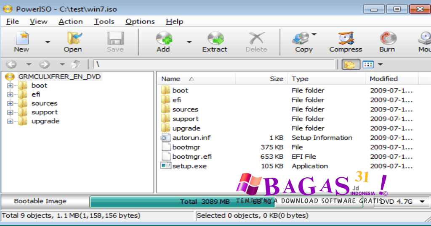Click the Total 9 objects status text
This screenshot has width=431, height=226.
(x=71, y=216)
